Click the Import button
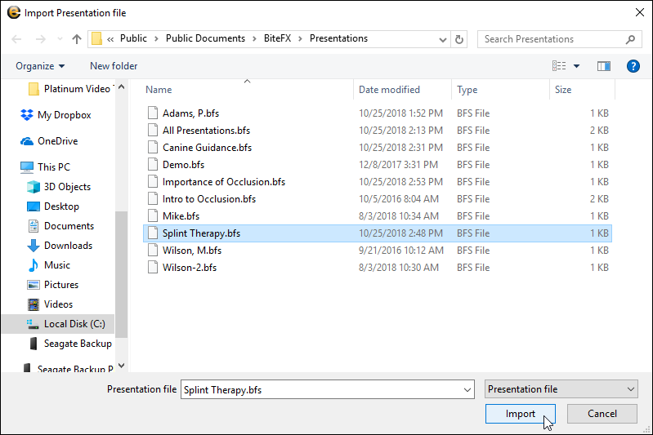 (x=521, y=414)
